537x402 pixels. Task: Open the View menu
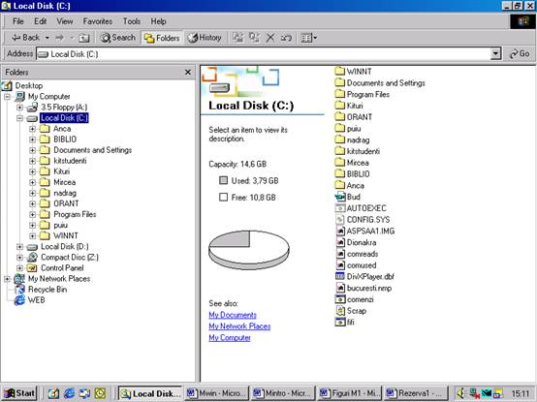coord(65,21)
